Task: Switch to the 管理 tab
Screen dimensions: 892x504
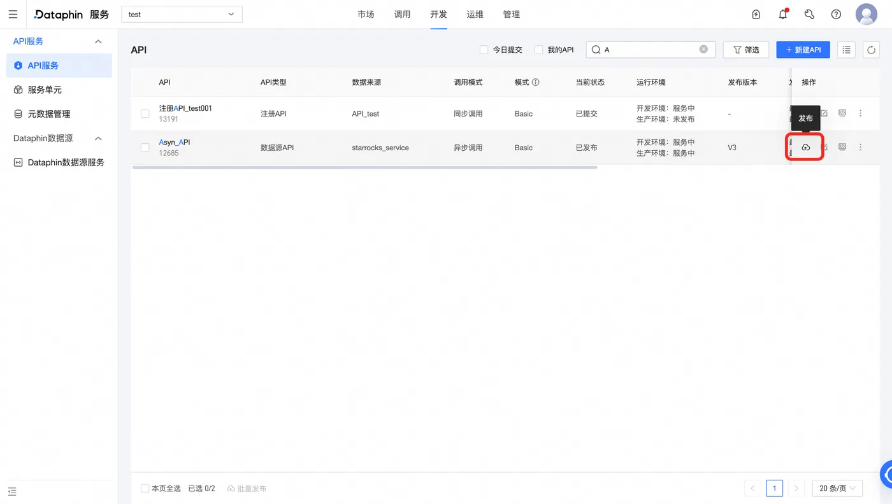Action: [x=511, y=14]
